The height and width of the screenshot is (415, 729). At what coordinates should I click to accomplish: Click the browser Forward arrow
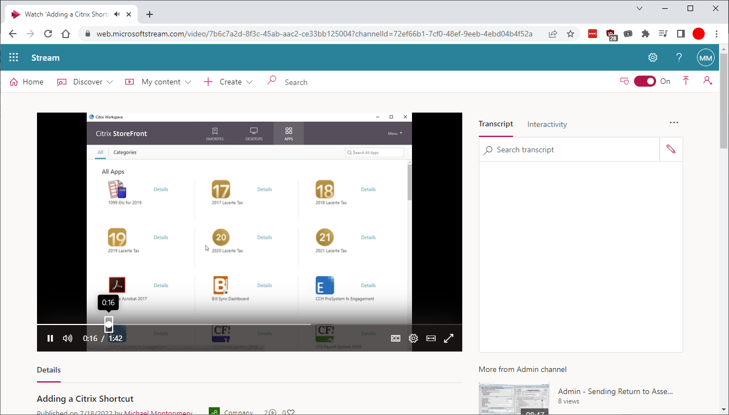point(30,34)
